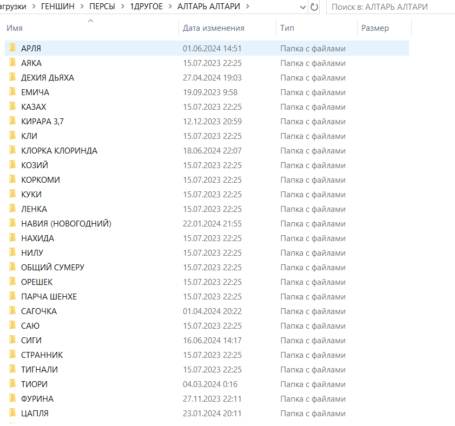Go to ПЕРСЫ folder in breadcrumb
This screenshot has height=426, width=455.
pos(102,6)
